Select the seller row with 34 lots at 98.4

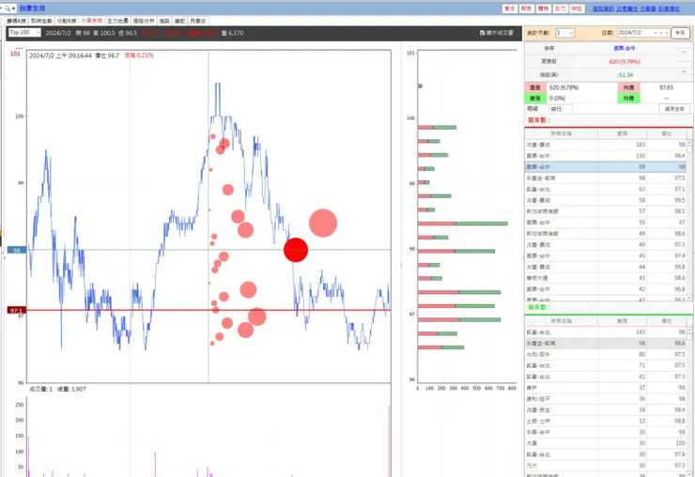click(606, 409)
